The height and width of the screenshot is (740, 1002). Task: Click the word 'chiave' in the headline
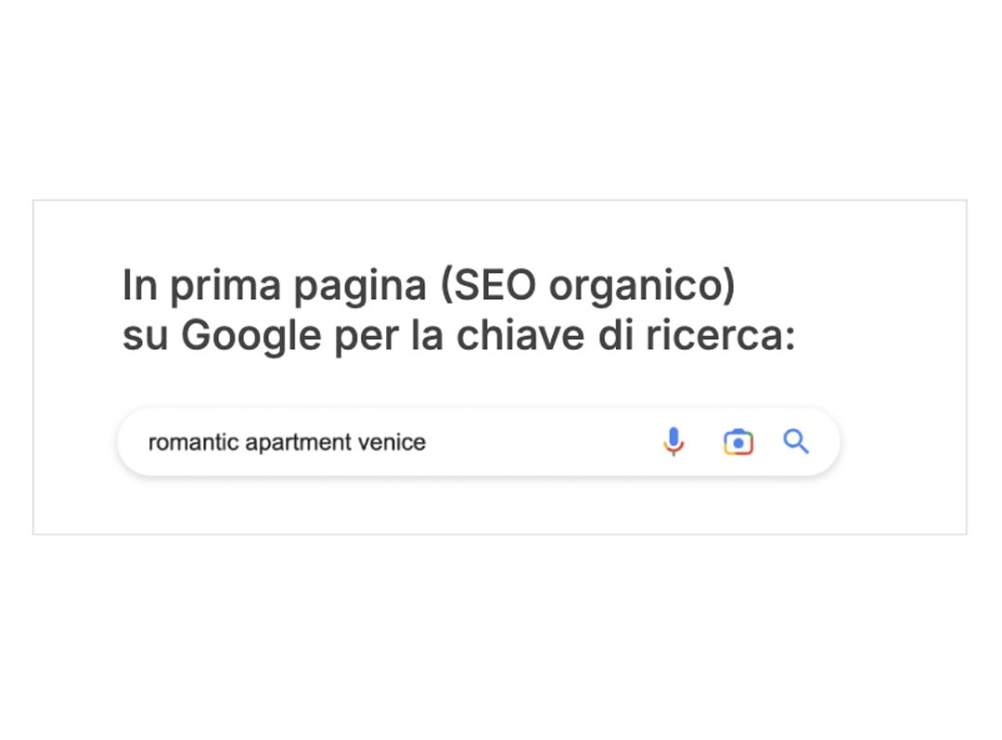coord(520,334)
